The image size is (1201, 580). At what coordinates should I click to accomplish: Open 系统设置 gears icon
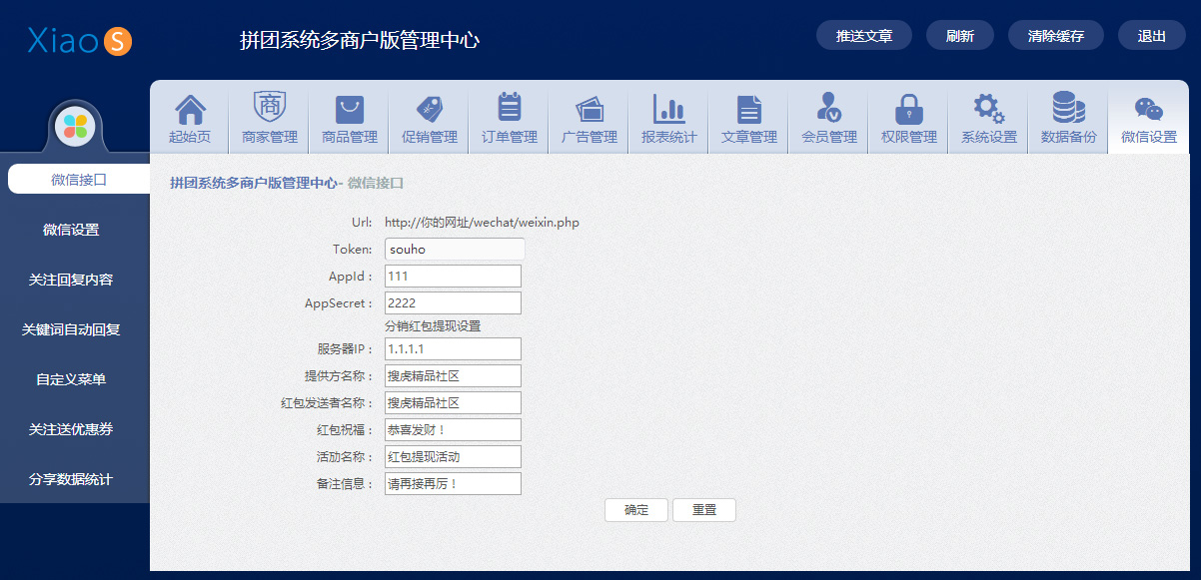click(x=989, y=108)
